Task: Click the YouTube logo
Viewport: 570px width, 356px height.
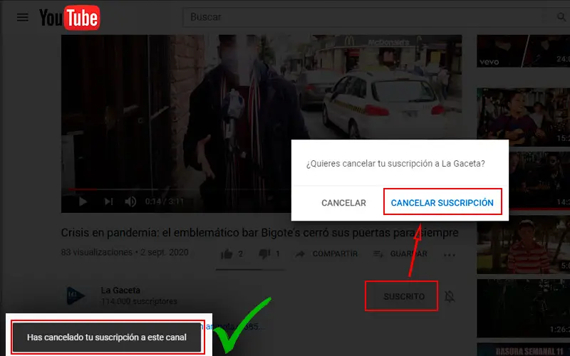Action: (x=69, y=17)
